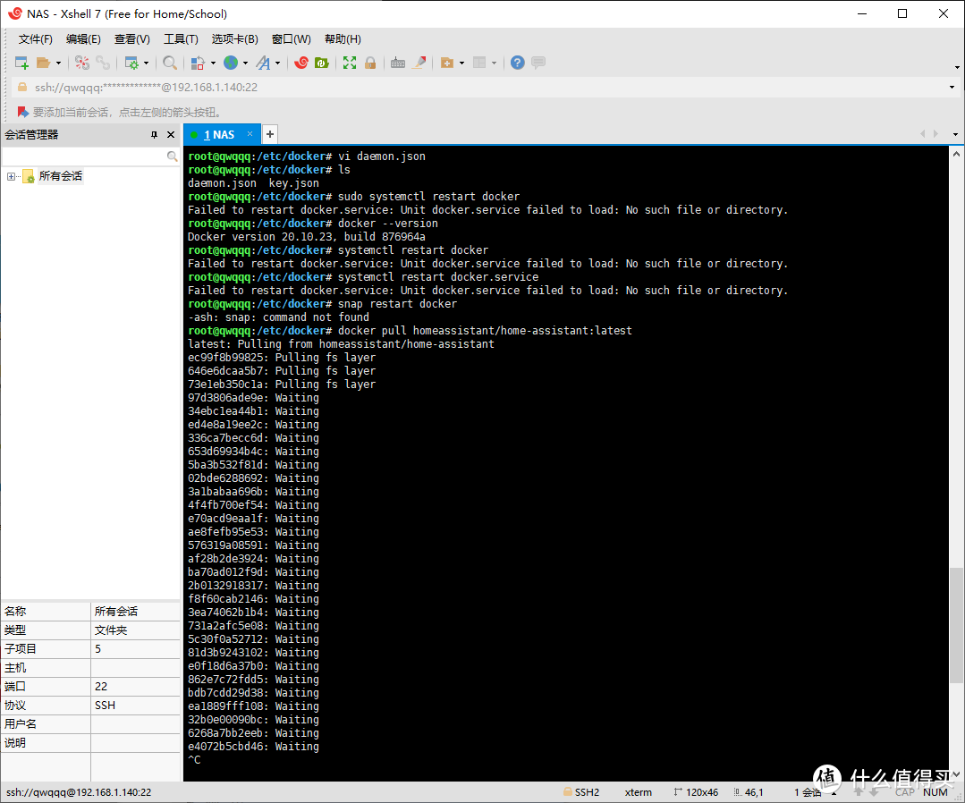Open Xftp via the green toolbar icon
Screen dimensions: 965x803
[321, 63]
